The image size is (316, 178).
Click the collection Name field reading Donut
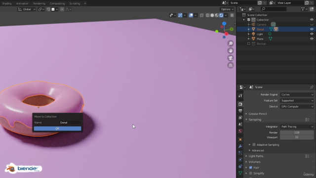[70, 123]
